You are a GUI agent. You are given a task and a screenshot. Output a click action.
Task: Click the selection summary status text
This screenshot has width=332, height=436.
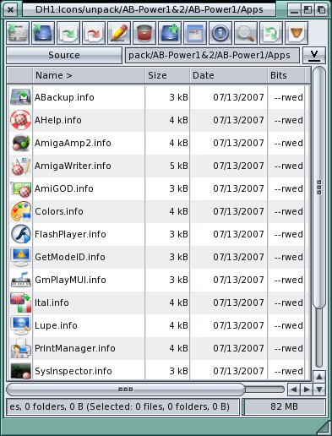pyautogui.click(x=122, y=406)
